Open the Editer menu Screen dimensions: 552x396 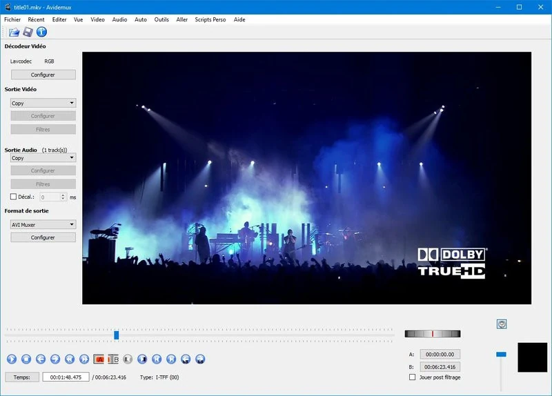point(59,19)
